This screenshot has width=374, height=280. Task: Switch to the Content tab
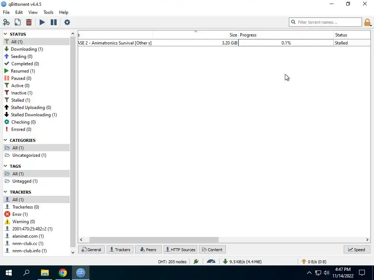[x=212, y=249]
